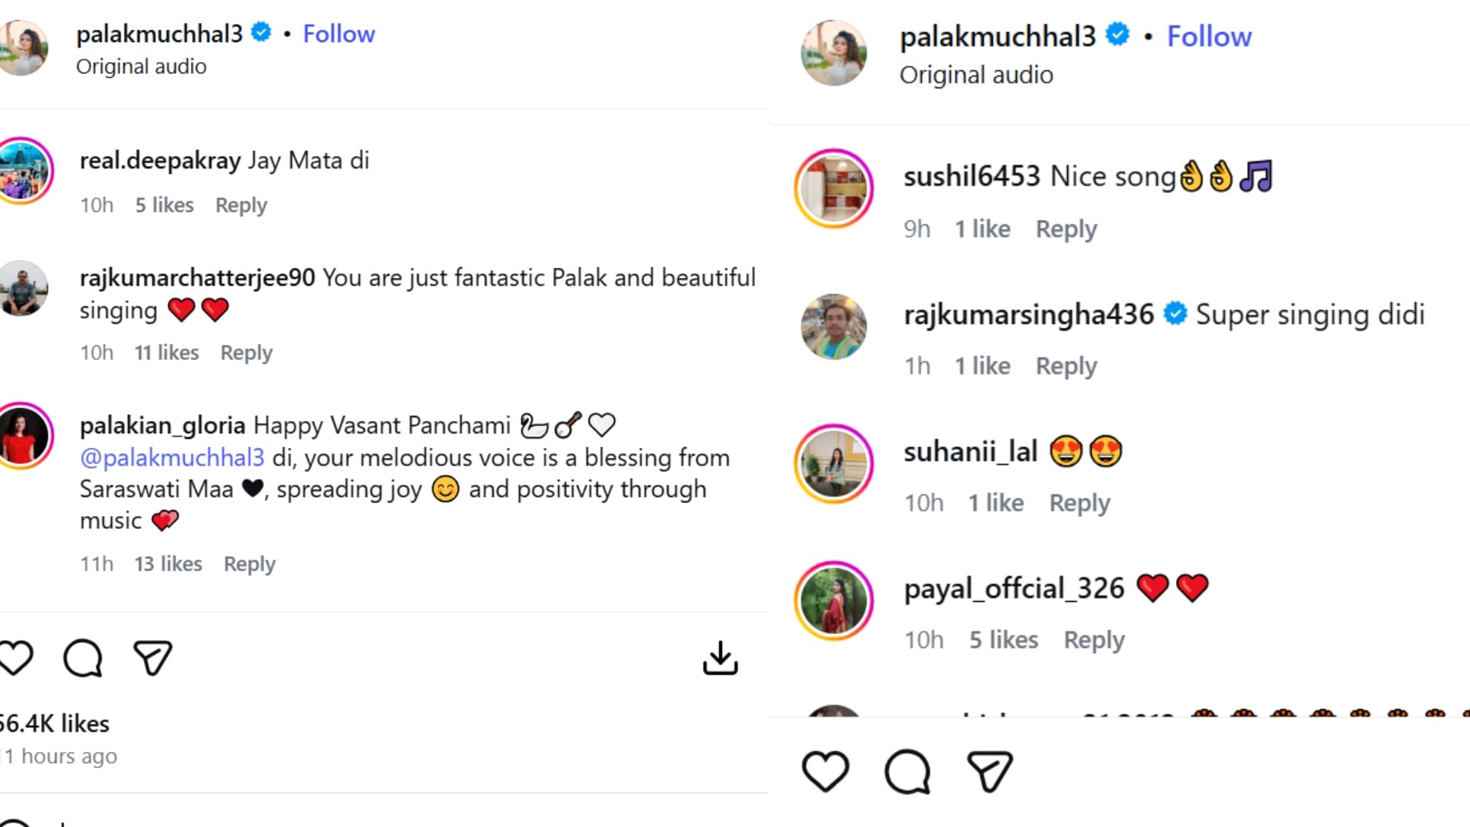Like the post in the left panel
Image resolution: width=1470 pixels, height=827 pixels.
pos(15,658)
